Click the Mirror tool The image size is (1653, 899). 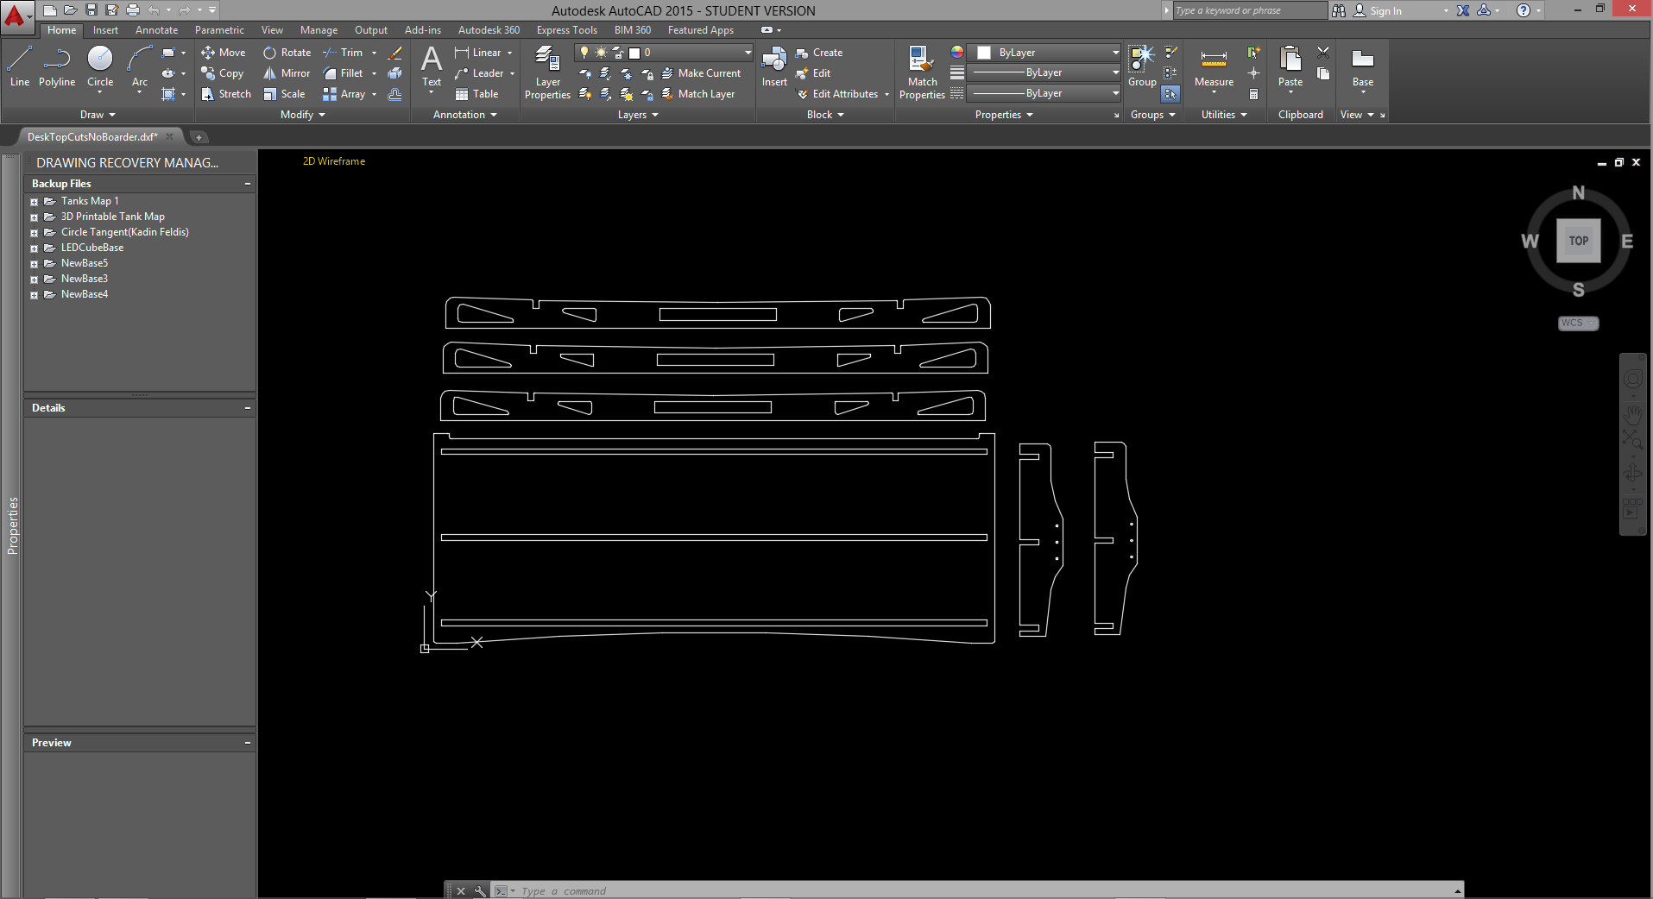click(x=287, y=73)
